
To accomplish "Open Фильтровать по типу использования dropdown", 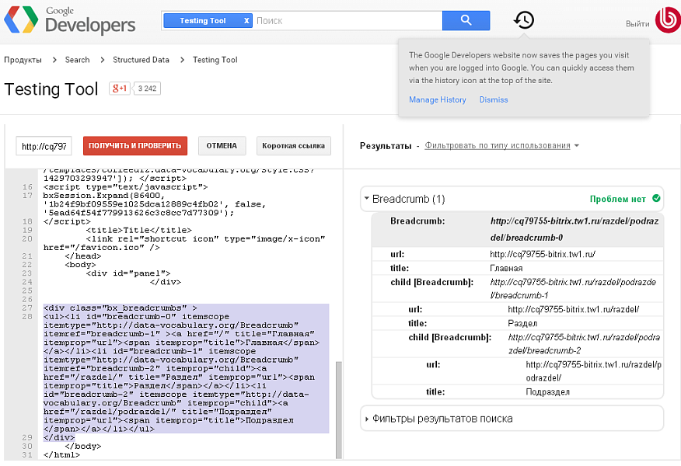I will (501, 146).
